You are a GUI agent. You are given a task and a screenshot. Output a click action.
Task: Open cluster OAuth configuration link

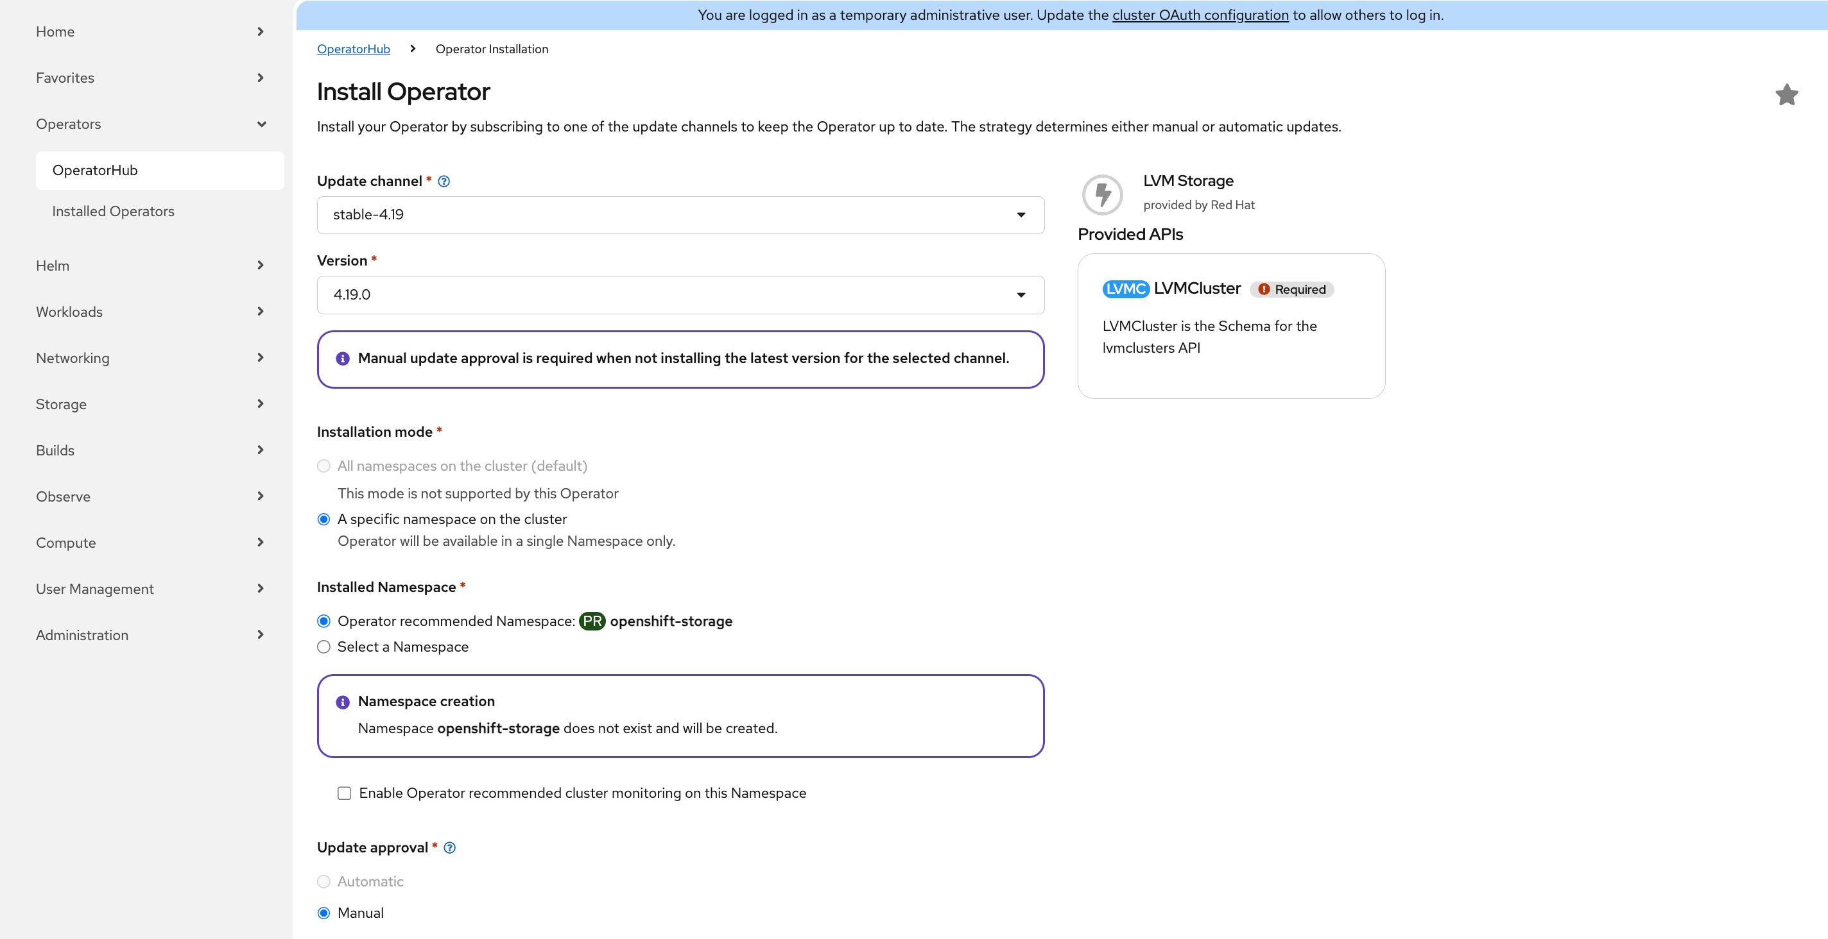(x=1200, y=15)
